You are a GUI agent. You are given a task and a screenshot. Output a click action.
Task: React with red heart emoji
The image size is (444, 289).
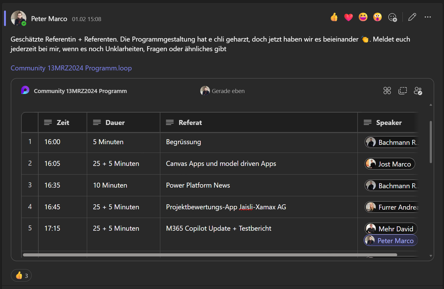349,17
